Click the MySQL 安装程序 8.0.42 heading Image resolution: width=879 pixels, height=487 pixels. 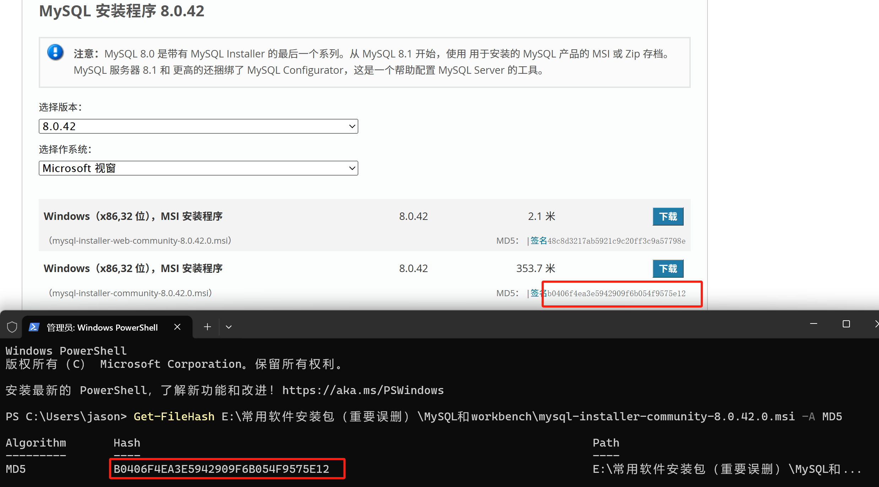pos(121,11)
